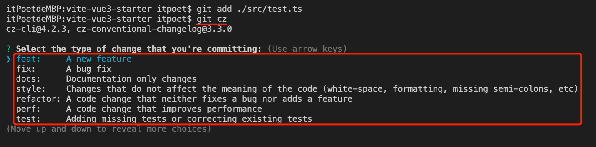Click the "Documentation only changes" description
The width and height of the screenshot is (596, 147).
point(131,79)
